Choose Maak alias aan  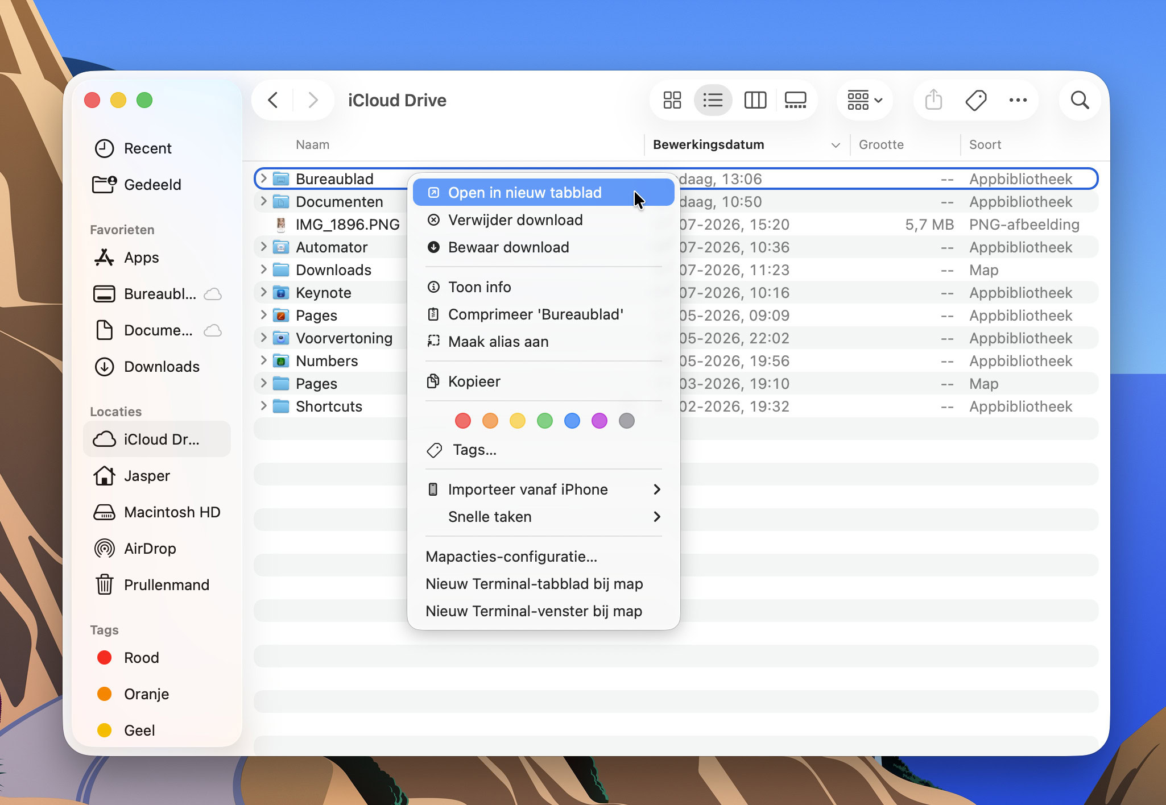pyautogui.click(x=544, y=342)
